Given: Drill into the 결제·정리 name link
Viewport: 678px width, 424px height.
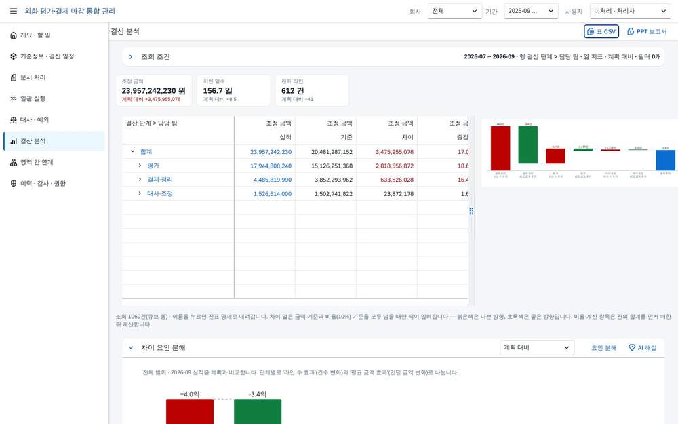Looking at the screenshot, I should (160, 180).
